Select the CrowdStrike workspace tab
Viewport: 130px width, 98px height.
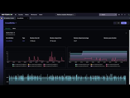coord(22,18)
